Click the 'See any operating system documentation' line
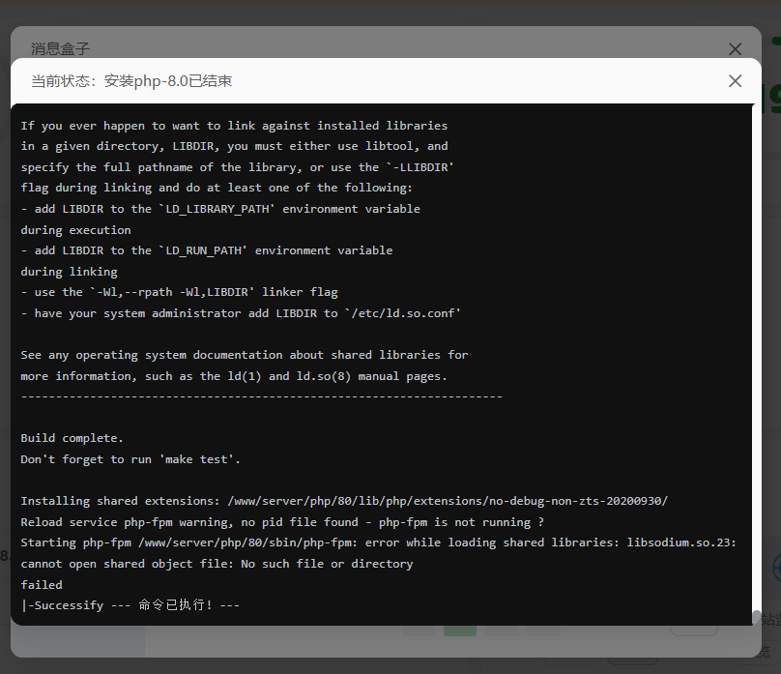The width and height of the screenshot is (781, 674). pos(244,355)
